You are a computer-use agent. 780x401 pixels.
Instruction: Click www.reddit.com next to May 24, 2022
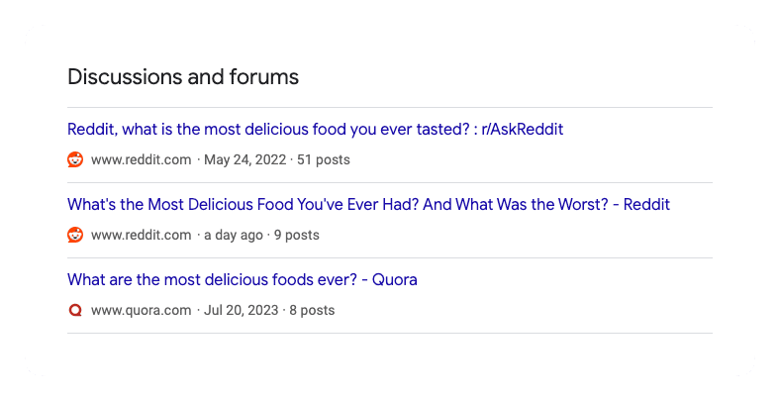141,159
